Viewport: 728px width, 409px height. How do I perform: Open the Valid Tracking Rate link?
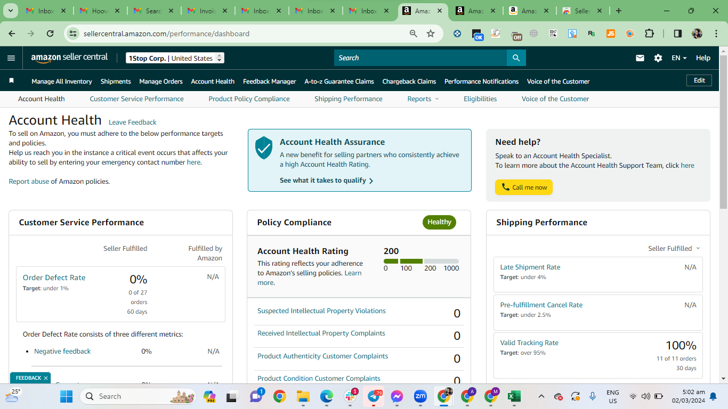(529, 343)
